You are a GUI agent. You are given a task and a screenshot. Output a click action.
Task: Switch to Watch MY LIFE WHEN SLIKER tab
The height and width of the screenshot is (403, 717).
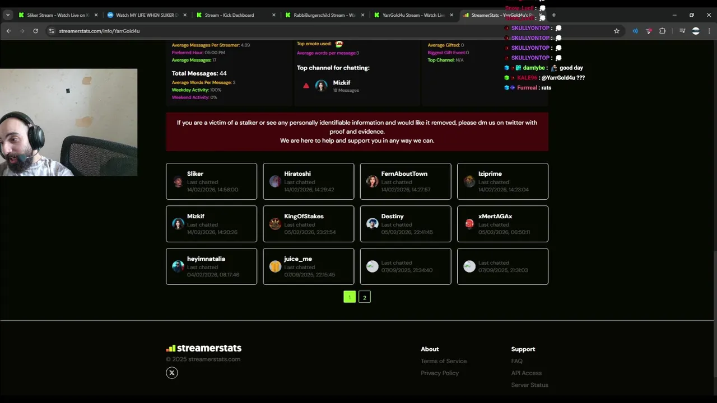(x=146, y=15)
